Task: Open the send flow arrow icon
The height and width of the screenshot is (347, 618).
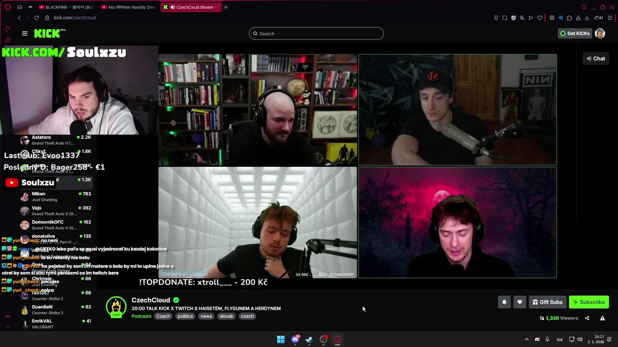Action: pyautogui.click(x=531, y=18)
